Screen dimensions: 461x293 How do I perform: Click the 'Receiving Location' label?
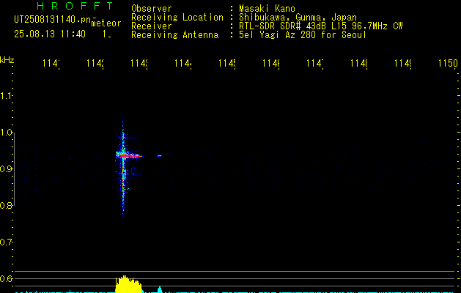pyautogui.click(x=177, y=18)
